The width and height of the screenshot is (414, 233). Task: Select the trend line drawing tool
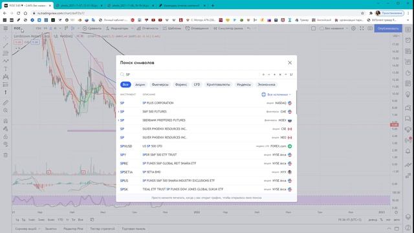click(x=6, y=45)
